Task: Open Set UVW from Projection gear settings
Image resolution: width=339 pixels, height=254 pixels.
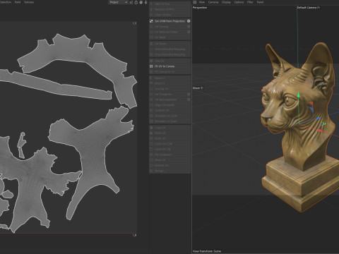Action: (189, 21)
